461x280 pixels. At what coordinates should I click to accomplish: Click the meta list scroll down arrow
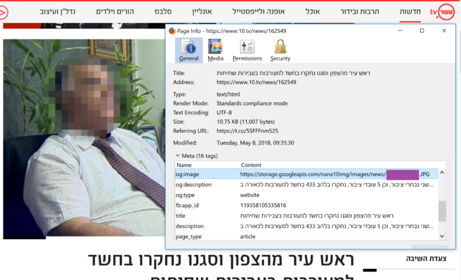click(441, 236)
